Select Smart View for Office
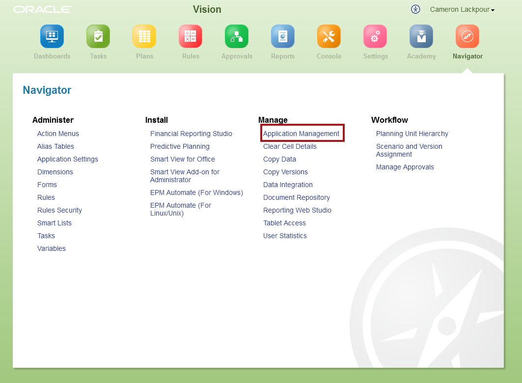Image resolution: width=522 pixels, height=383 pixels. tap(183, 160)
